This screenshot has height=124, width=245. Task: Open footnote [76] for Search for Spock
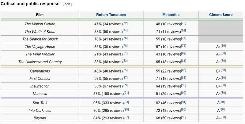tap(125, 38)
